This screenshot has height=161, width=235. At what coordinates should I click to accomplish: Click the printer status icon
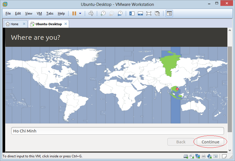click(x=204, y=156)
